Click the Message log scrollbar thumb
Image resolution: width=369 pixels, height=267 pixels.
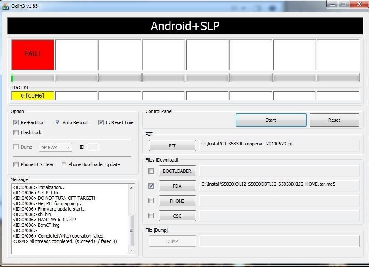pyautogui.click(x=131, y=230)
